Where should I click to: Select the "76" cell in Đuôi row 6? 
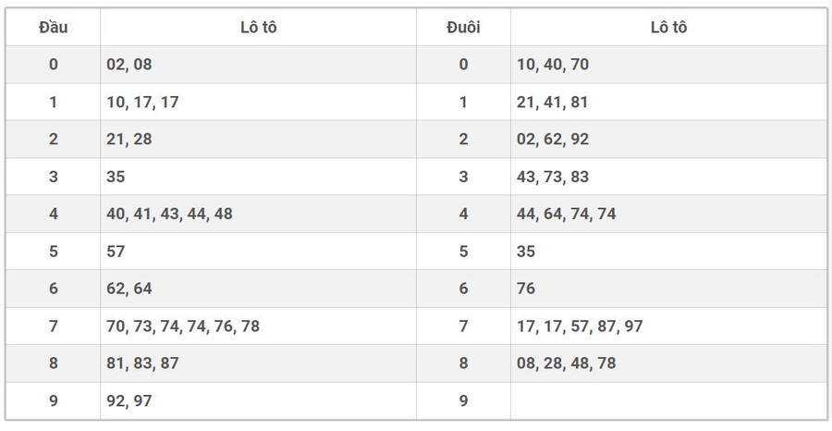click(x=527, y=289)
